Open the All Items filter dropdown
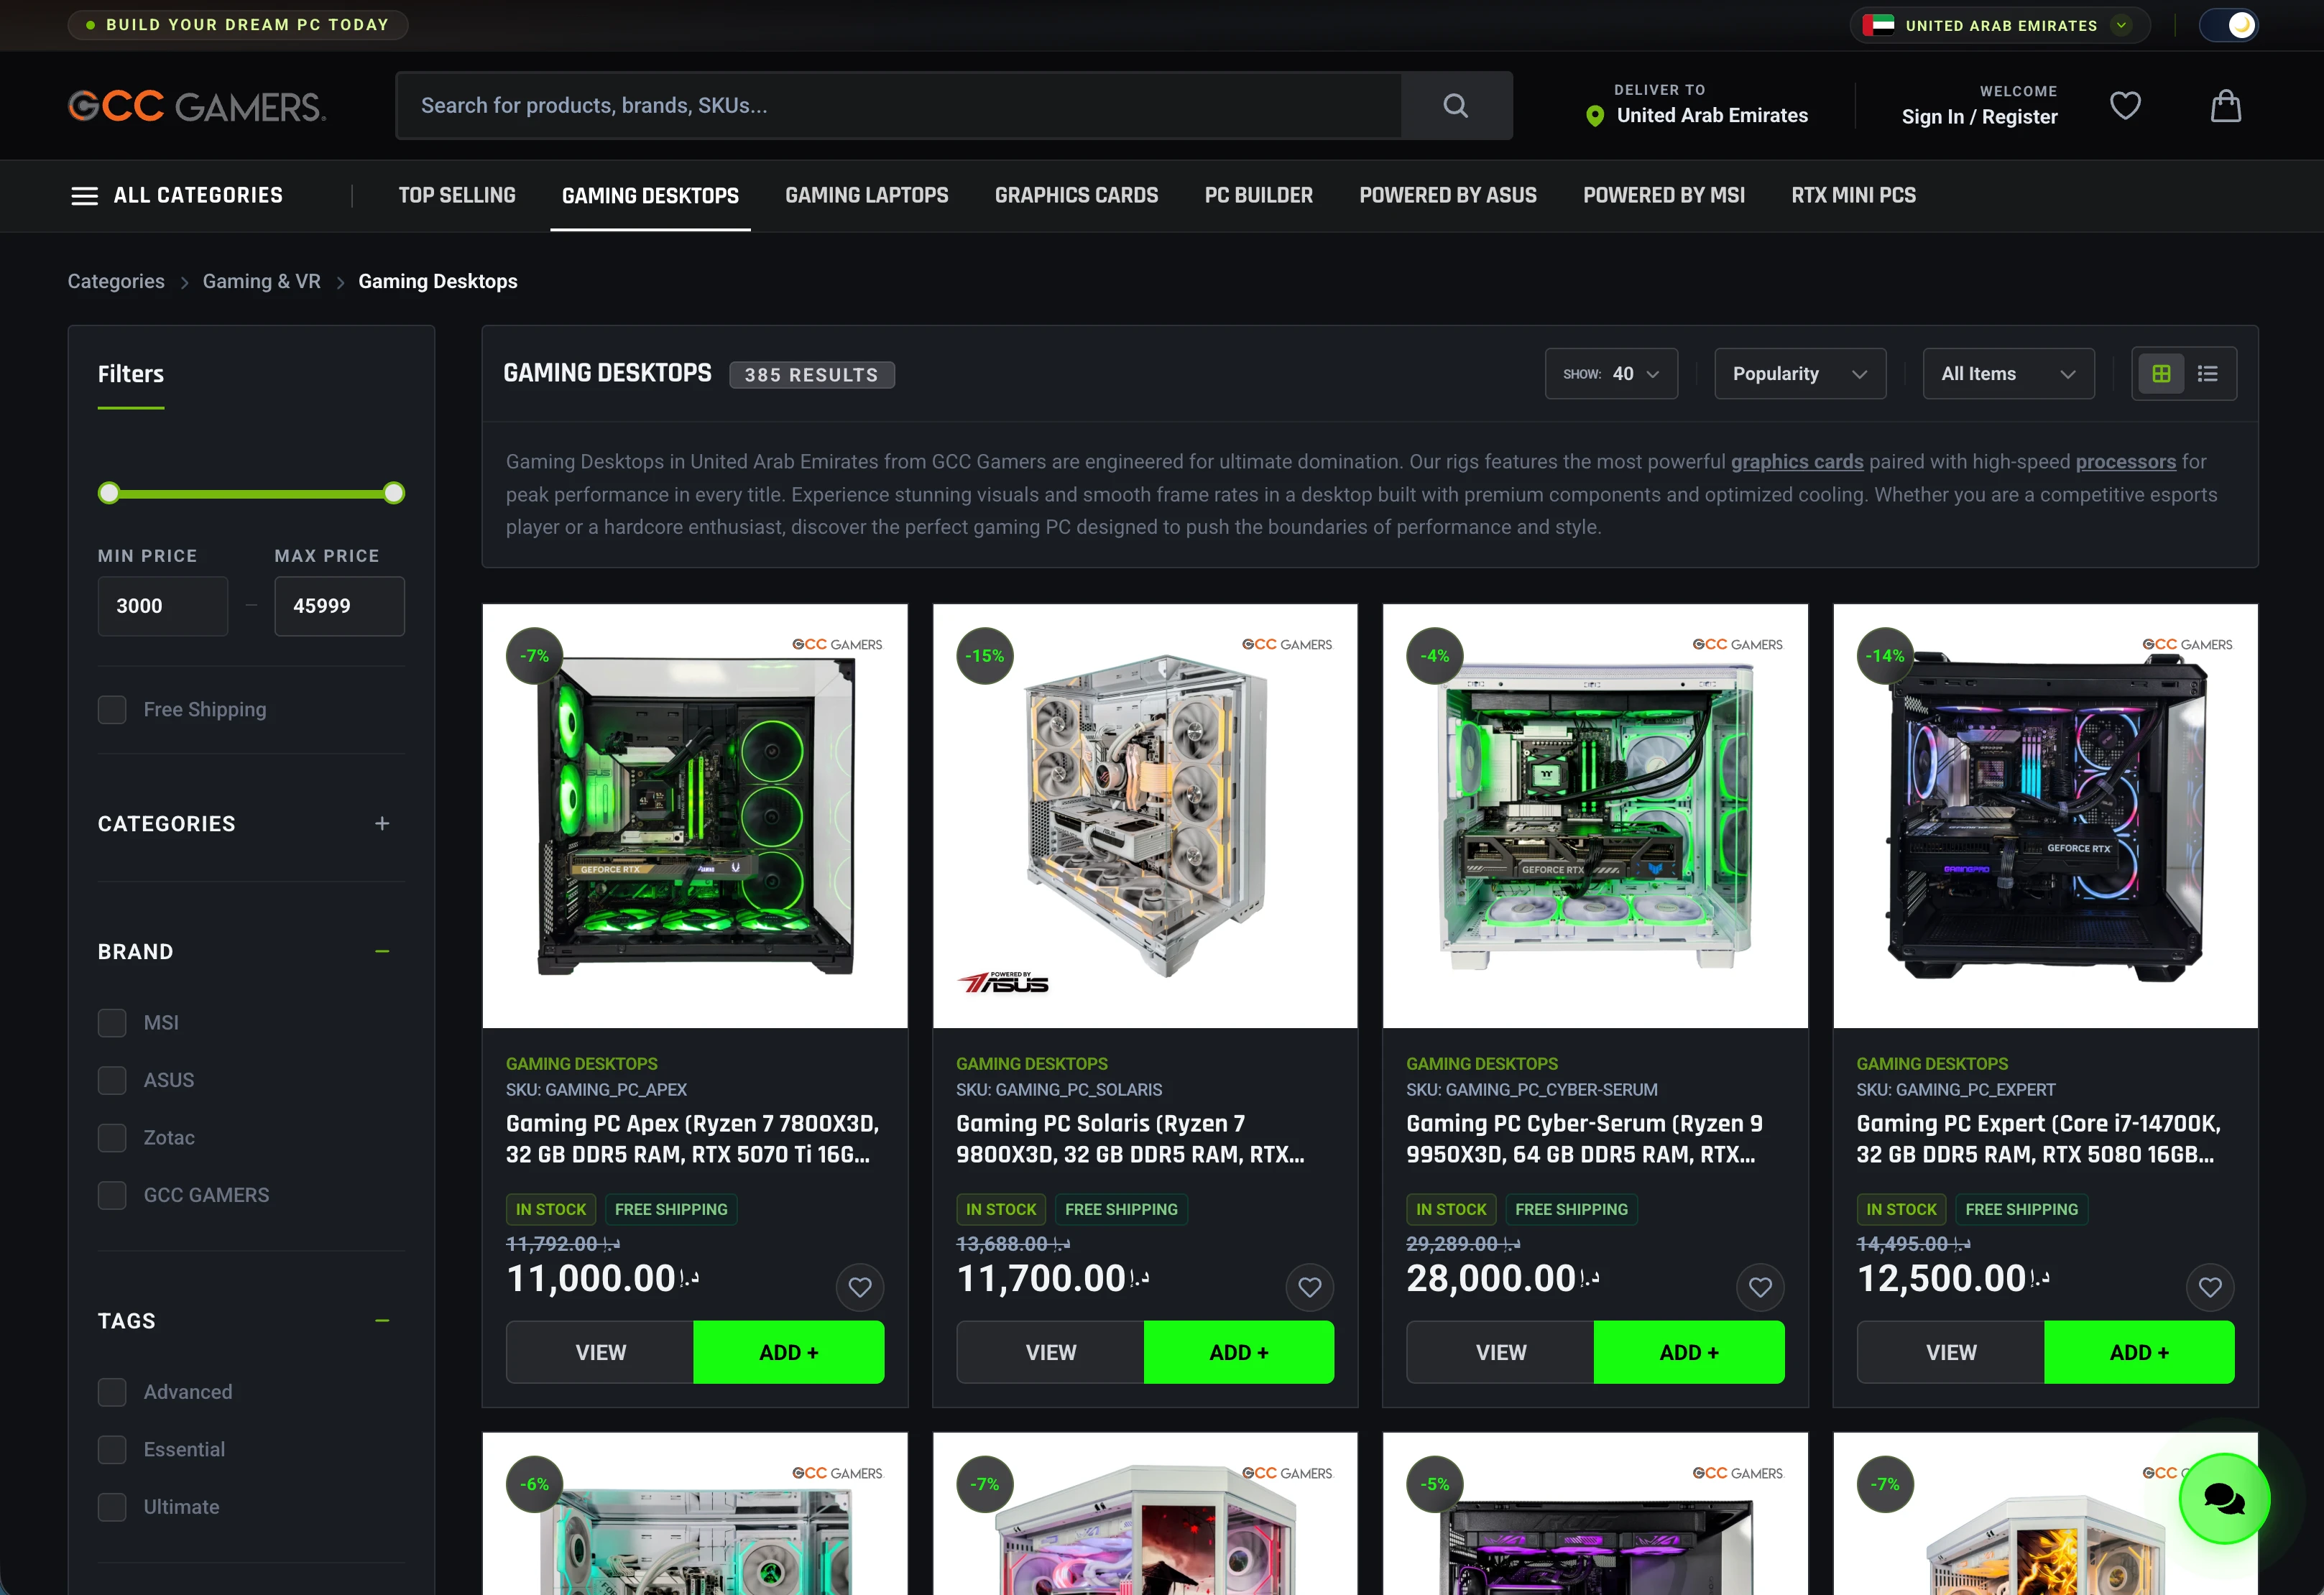The height and width of the screenshot is (1595, 2324). [x=2008, y=374]
